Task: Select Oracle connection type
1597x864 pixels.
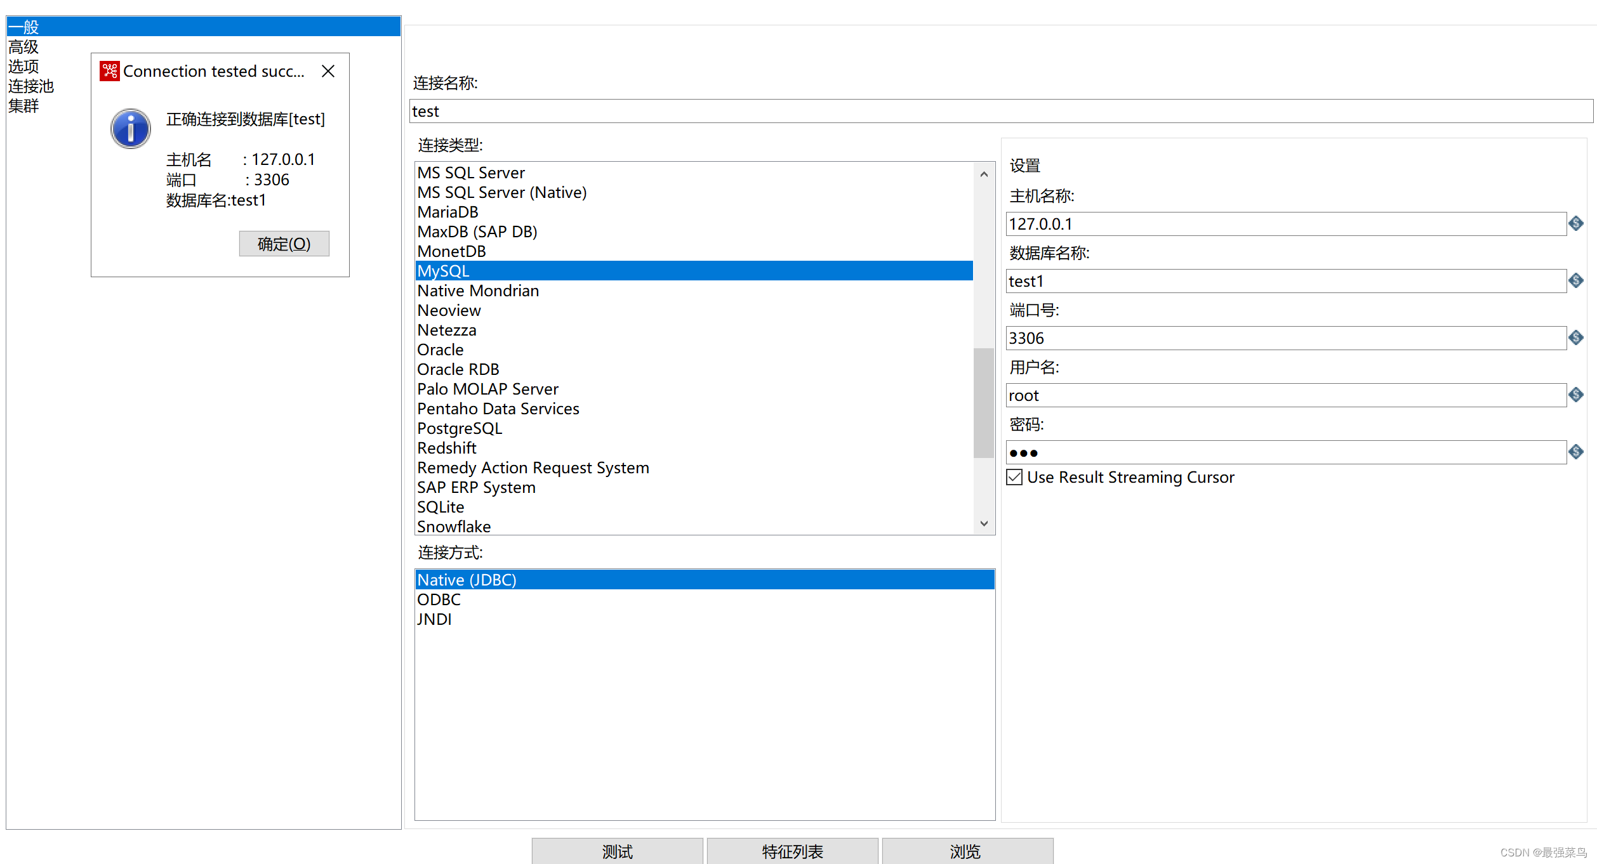Action: pyautogui.click(x=694, y=350)
